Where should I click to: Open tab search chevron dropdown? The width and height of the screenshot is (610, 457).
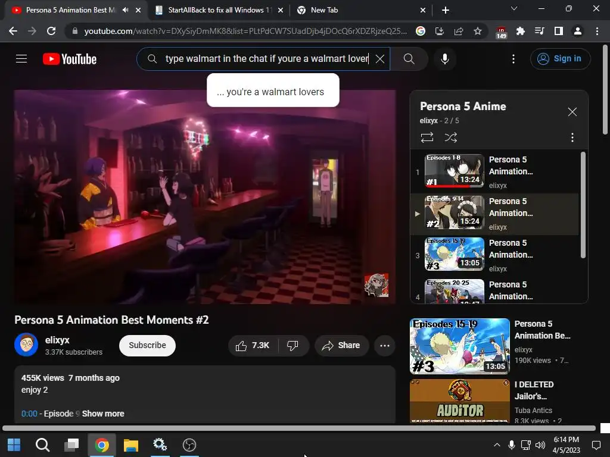[514, 8]
